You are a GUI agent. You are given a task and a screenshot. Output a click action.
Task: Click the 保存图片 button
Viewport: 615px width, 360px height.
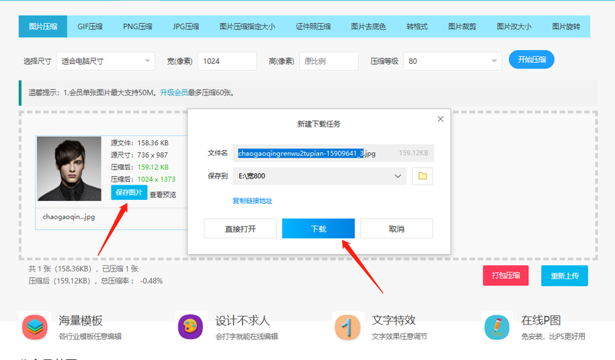(x=129, y=192)
